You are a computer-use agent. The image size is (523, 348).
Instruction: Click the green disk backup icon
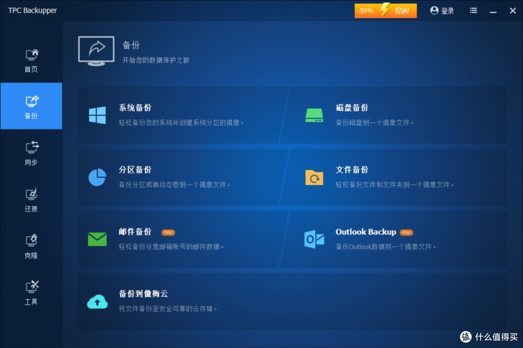pyautogui.click(x=314, y=115)
